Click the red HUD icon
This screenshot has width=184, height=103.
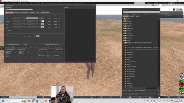[181, 84]
